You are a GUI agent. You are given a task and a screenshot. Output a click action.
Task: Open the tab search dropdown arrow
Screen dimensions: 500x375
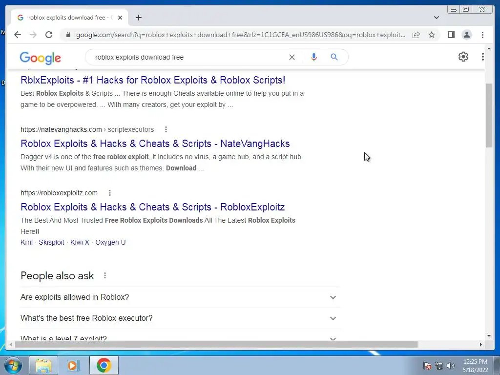coord(437,18)
